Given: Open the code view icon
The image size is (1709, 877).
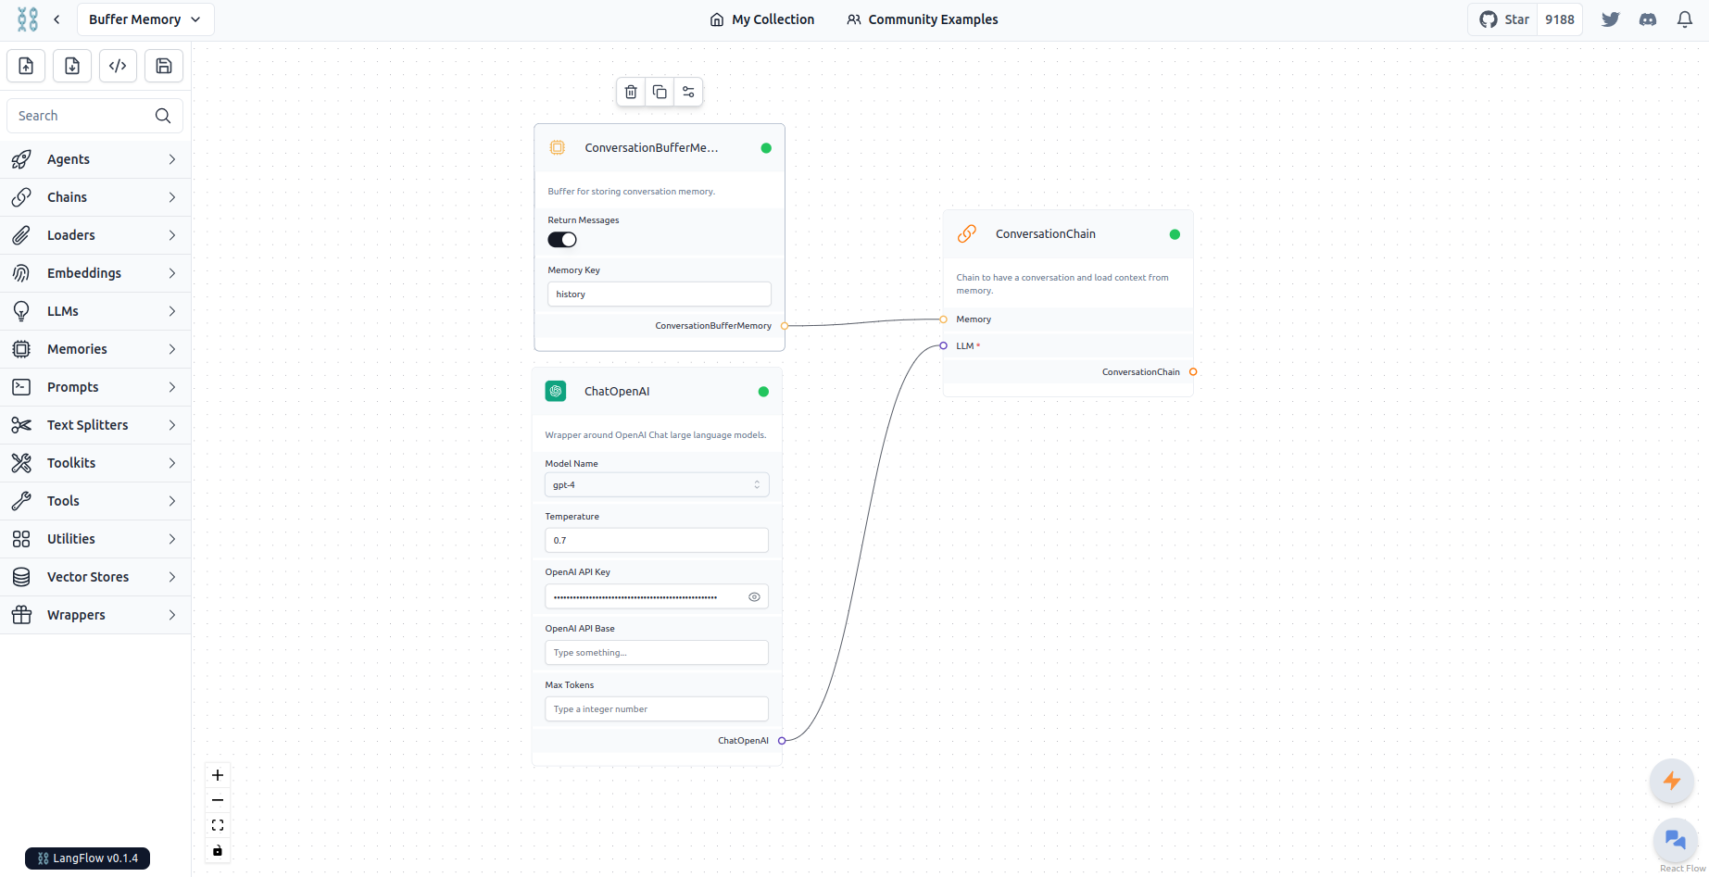Looking at the screenshot, I should [x=118, y=66].
